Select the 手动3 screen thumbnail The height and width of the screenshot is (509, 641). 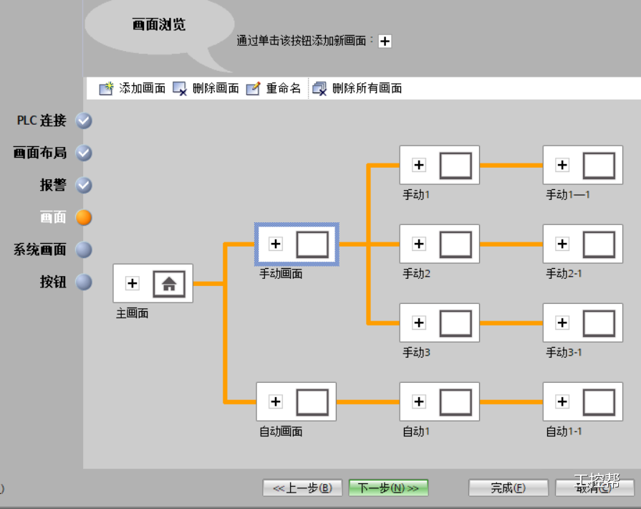(x=456, y=323)
